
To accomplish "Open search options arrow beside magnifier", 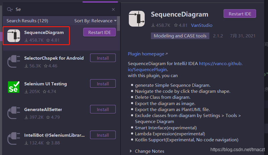I will [x=12, y=10].
